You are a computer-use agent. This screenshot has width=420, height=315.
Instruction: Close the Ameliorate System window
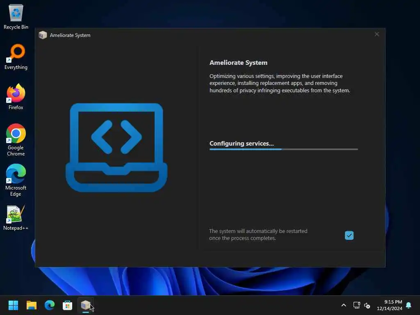[377, 34]
